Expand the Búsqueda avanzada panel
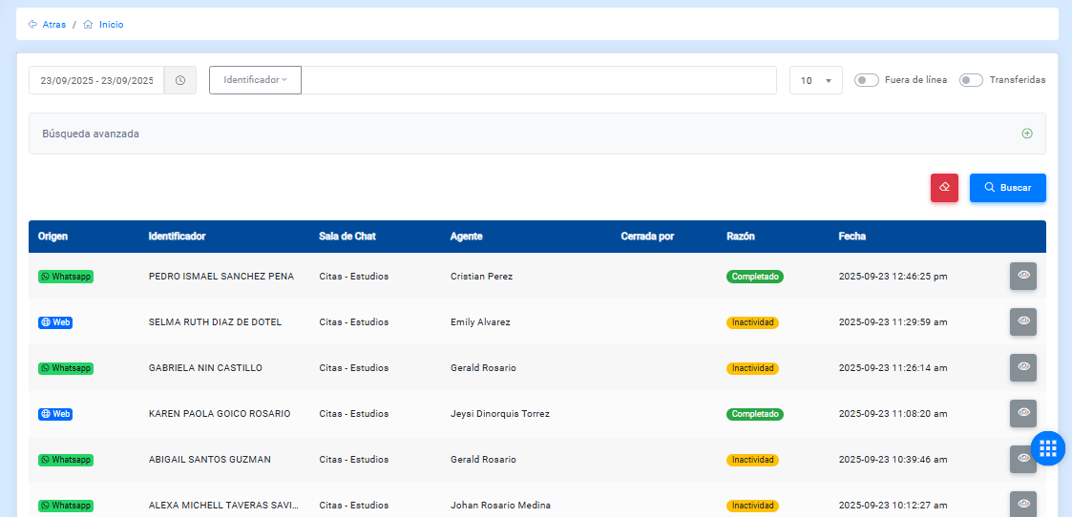The height and width of the screenshot is (517, 1072). [x=1027, y=134]
